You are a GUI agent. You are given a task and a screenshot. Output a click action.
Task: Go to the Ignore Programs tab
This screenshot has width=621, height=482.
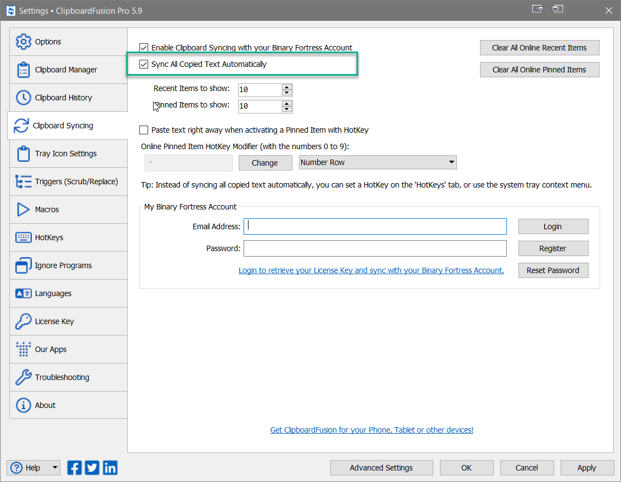69,265
